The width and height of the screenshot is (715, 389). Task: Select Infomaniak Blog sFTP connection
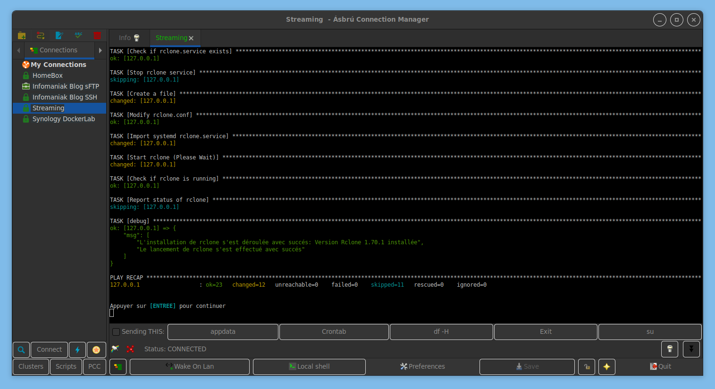click(x=66, y=86)
